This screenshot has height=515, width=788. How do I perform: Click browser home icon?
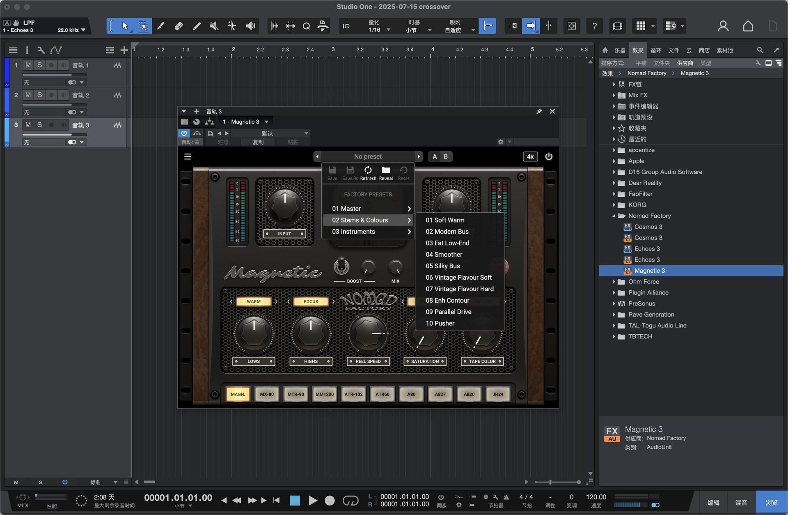tap(605, 50)
